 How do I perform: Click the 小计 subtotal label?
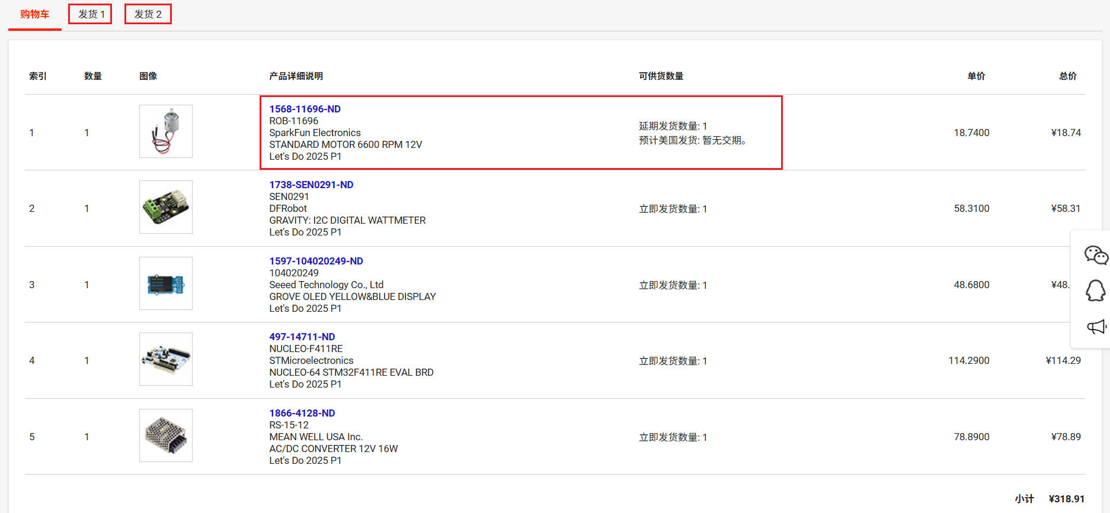point(1024,499)
